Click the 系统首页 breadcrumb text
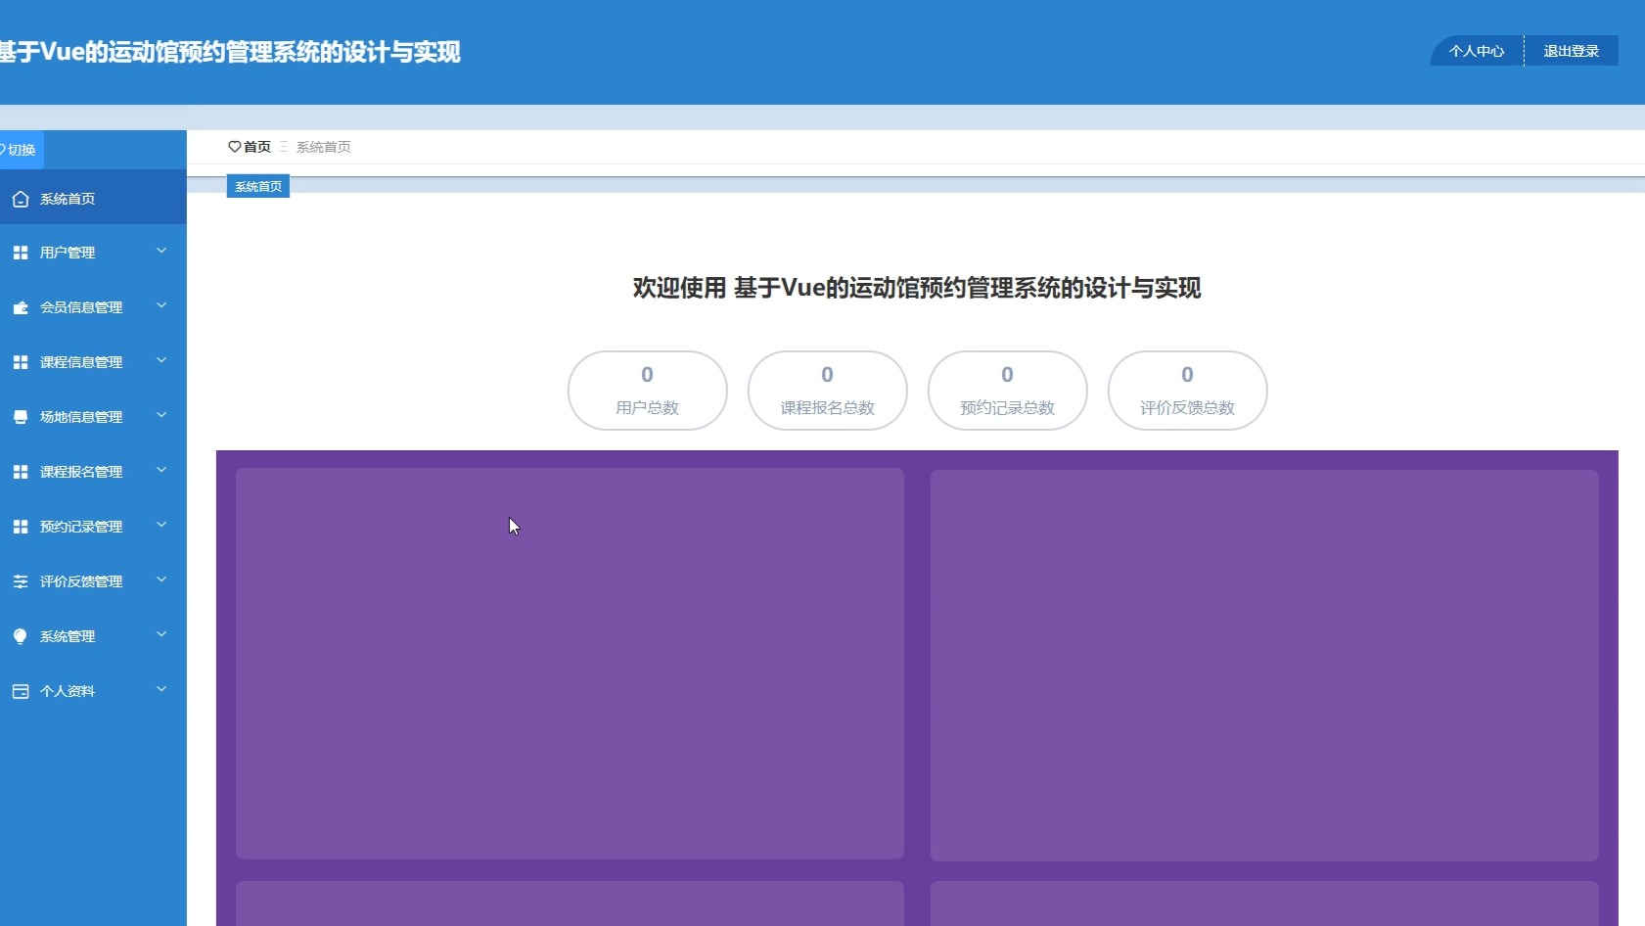This screenshot has height=926, width=1645. (324, 147)
